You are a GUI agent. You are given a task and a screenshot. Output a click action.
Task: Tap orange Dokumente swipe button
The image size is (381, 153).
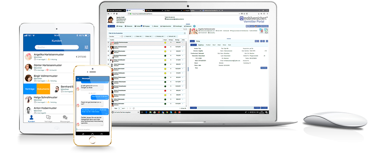[43, 89]
